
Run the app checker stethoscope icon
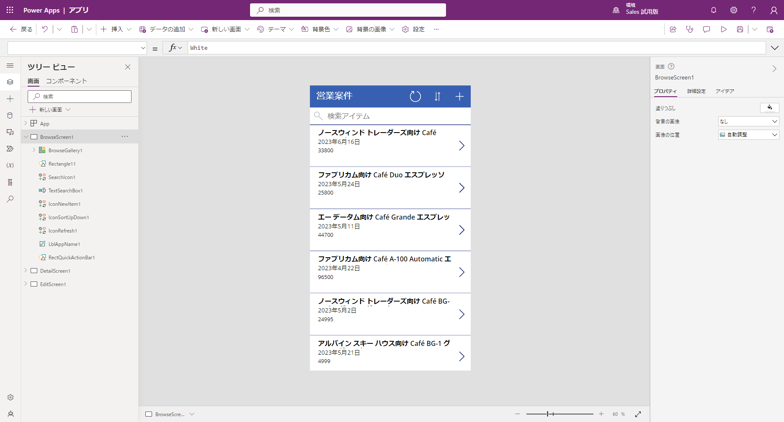click(x=690, y=29)
